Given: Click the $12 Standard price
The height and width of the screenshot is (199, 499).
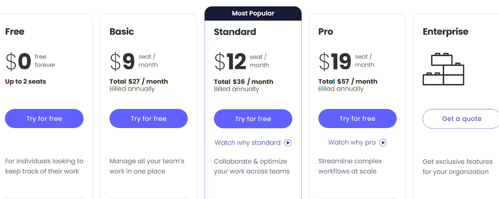Looking at the screenshot, I should pos(230,61).
